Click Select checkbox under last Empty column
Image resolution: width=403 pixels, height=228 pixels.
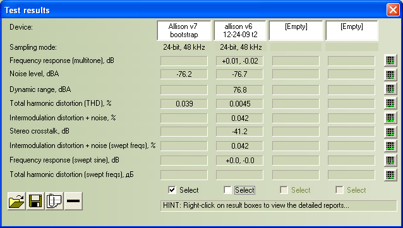pyautogui.click(x=339, y=190)
